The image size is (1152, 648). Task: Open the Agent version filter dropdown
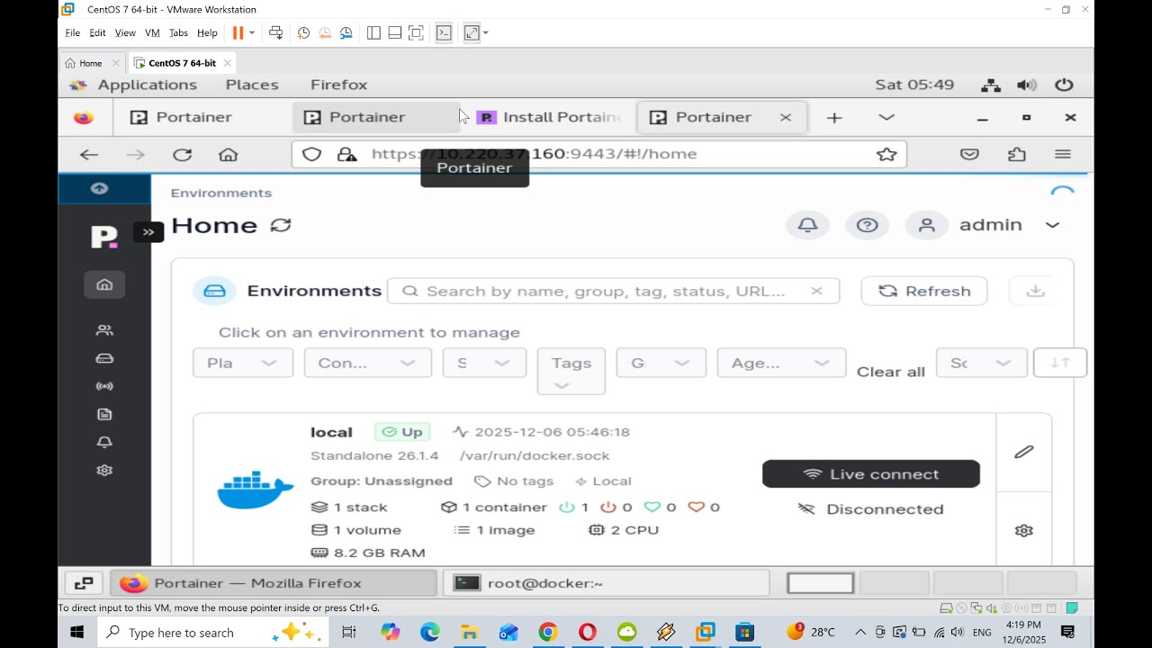click(x=781, y=363)
